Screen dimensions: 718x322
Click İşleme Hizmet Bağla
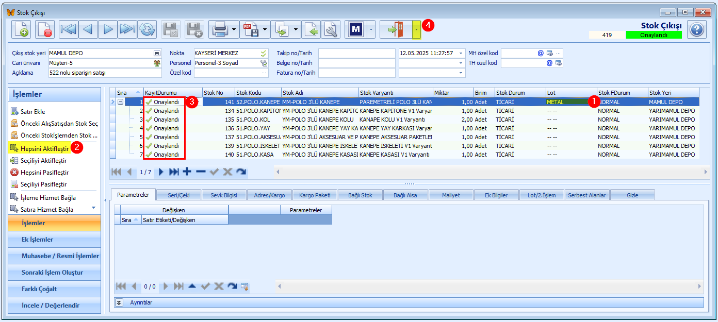48,197
